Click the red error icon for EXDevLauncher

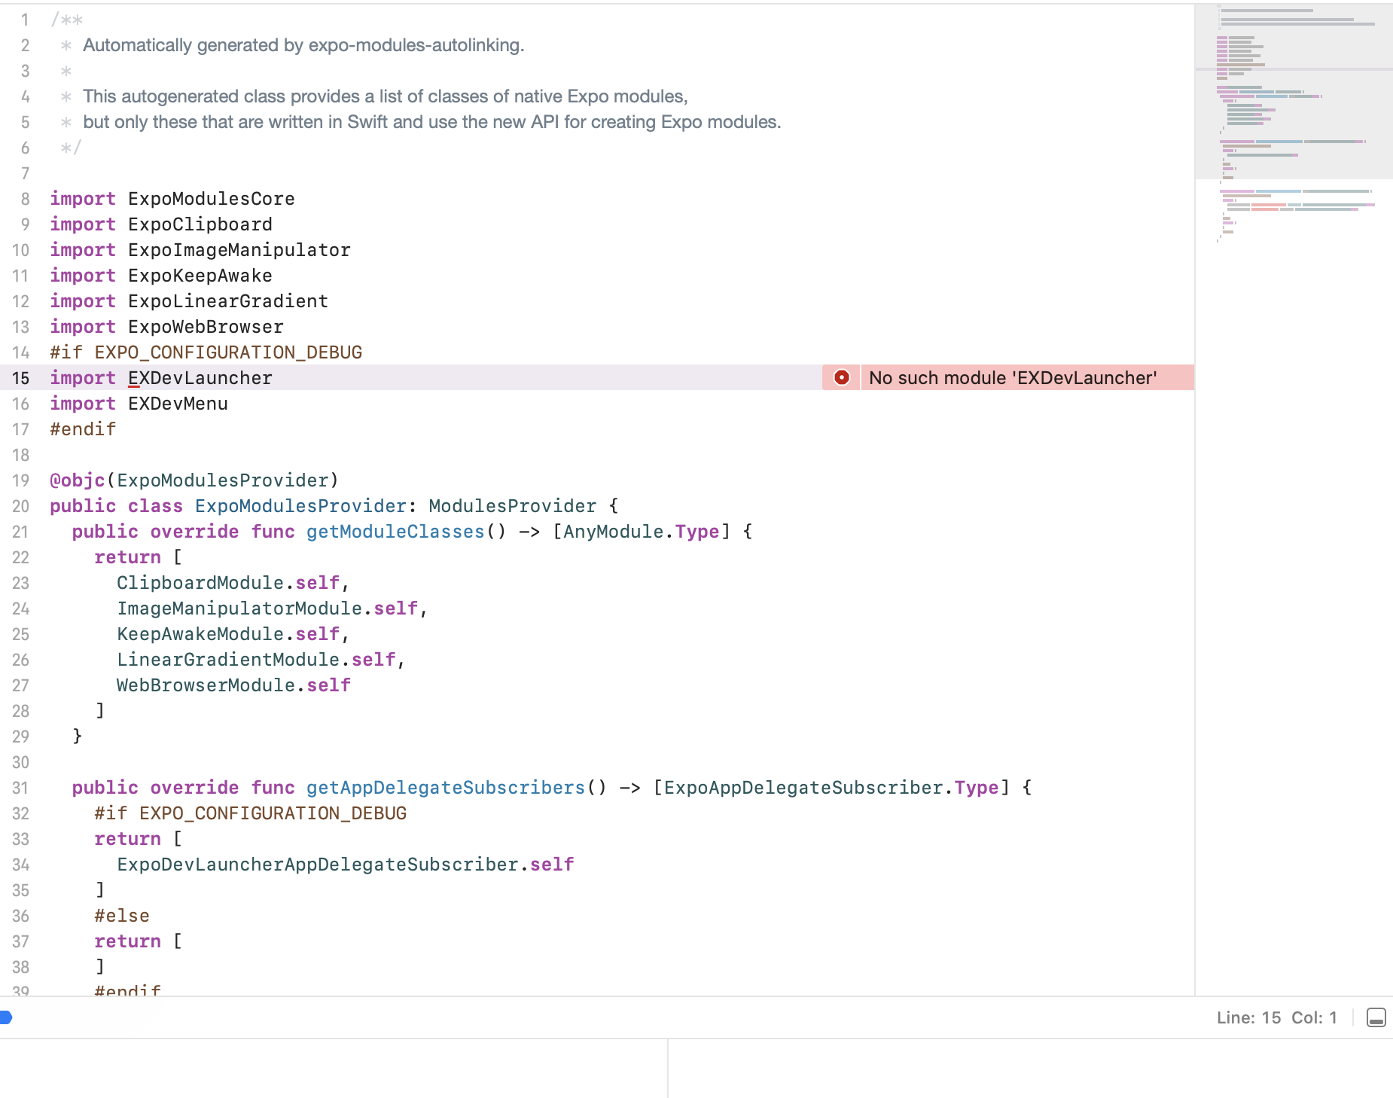click(x=842, y=377)
